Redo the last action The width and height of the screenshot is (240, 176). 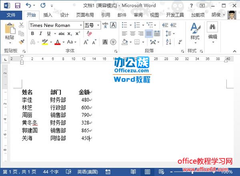point(43,5)
